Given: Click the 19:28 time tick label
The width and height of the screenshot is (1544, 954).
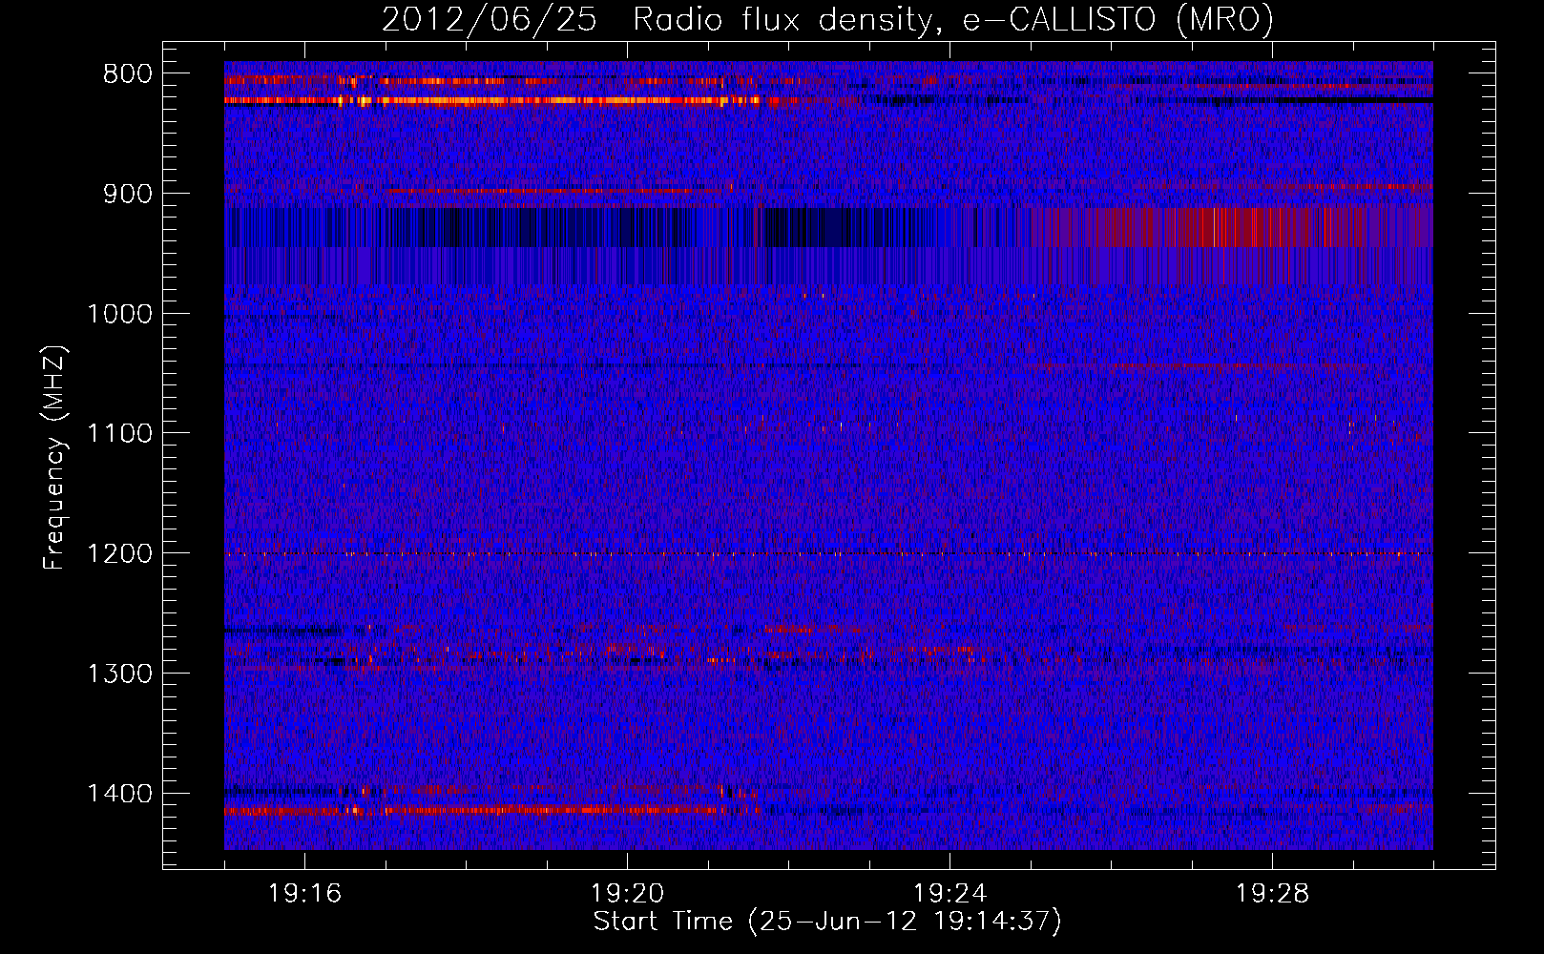Looking at the screenshot, I should [1272, 894].
